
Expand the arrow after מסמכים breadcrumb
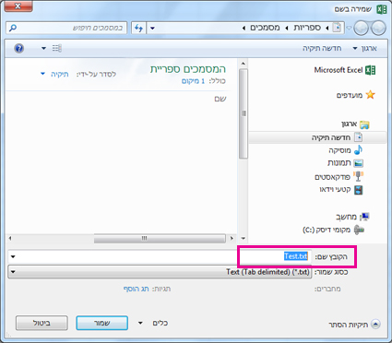coord(244,29)
